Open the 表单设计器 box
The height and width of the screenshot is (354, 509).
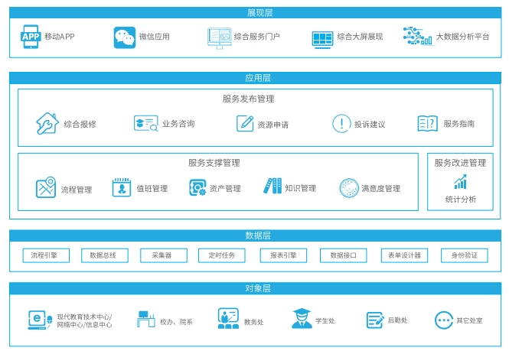(404, 255)
